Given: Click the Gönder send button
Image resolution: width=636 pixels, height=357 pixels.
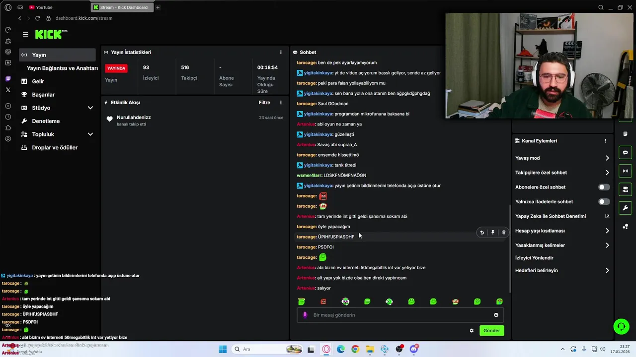Looking at the screenshot, I should point(491,331).
